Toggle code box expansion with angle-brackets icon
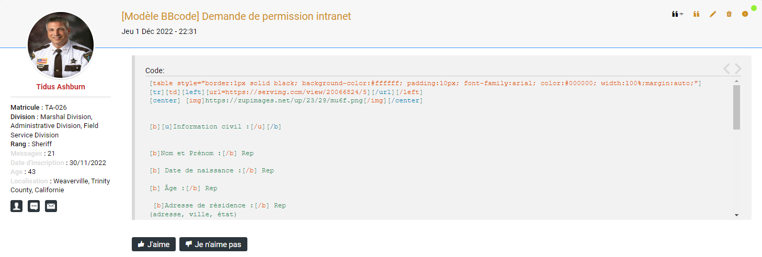This screenshot has height=257, width=762. point(732,68)
